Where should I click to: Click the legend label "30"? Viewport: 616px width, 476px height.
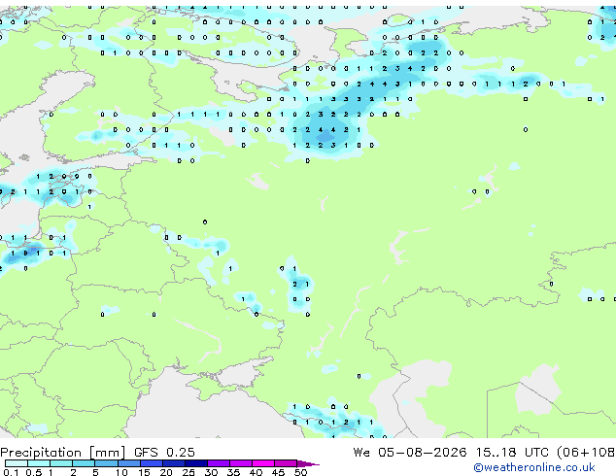click(211, 472)
